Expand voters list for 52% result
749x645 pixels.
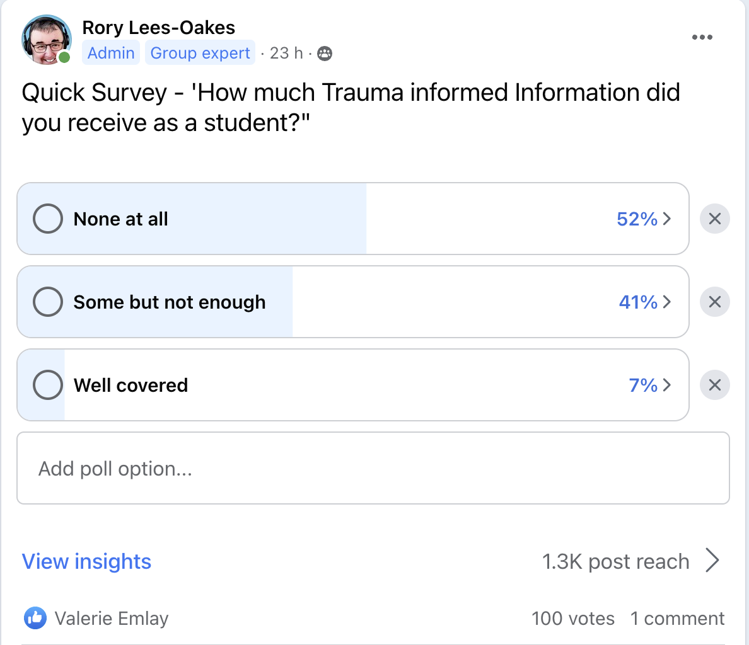(x=644, y=219)
